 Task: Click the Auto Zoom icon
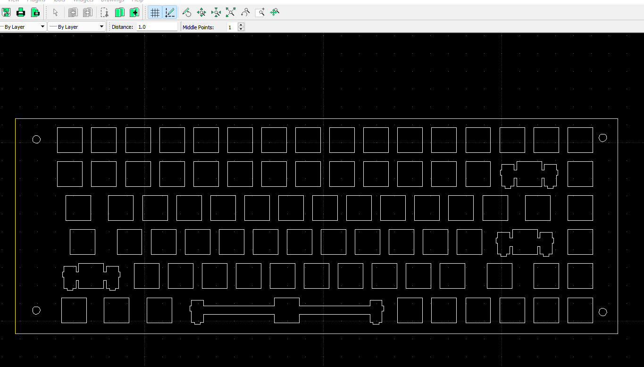[231, 12]
